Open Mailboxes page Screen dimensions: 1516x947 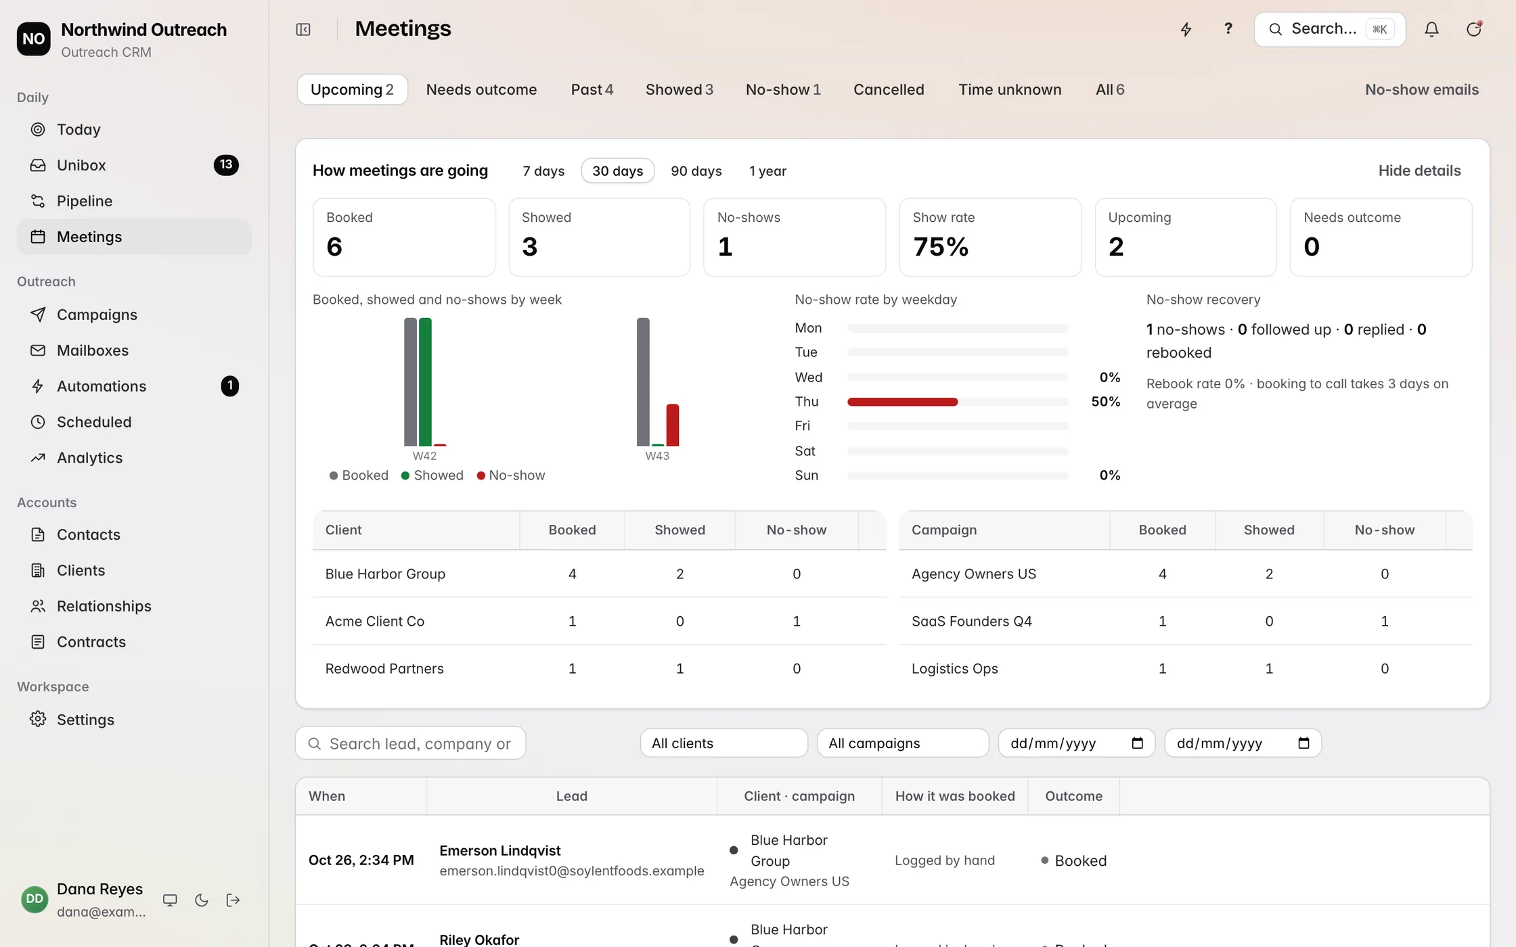coord(134,350)
